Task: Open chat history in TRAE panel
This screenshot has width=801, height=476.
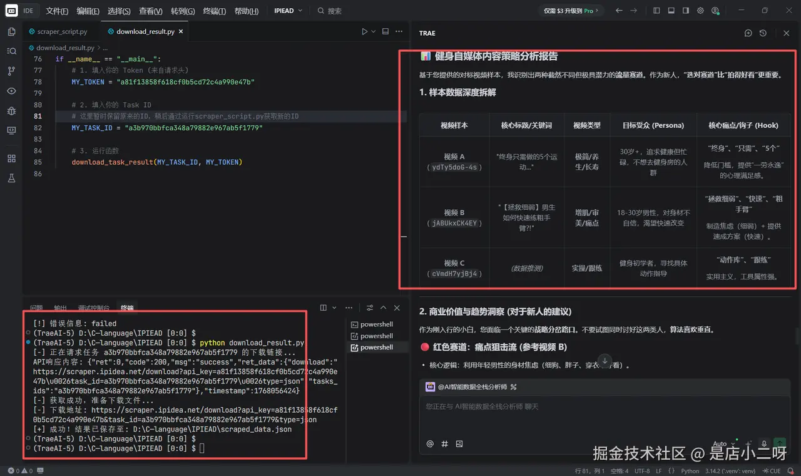Action: [x=763, y=33]
